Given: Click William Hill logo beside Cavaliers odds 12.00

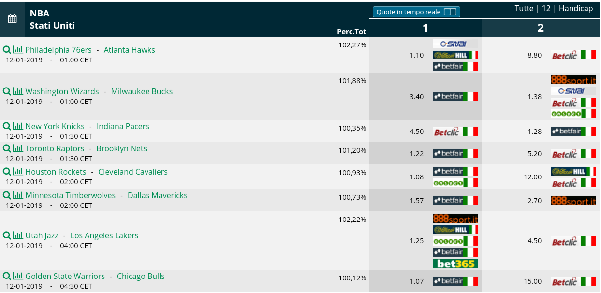Looking at the screenshot, I should point(574,171).
